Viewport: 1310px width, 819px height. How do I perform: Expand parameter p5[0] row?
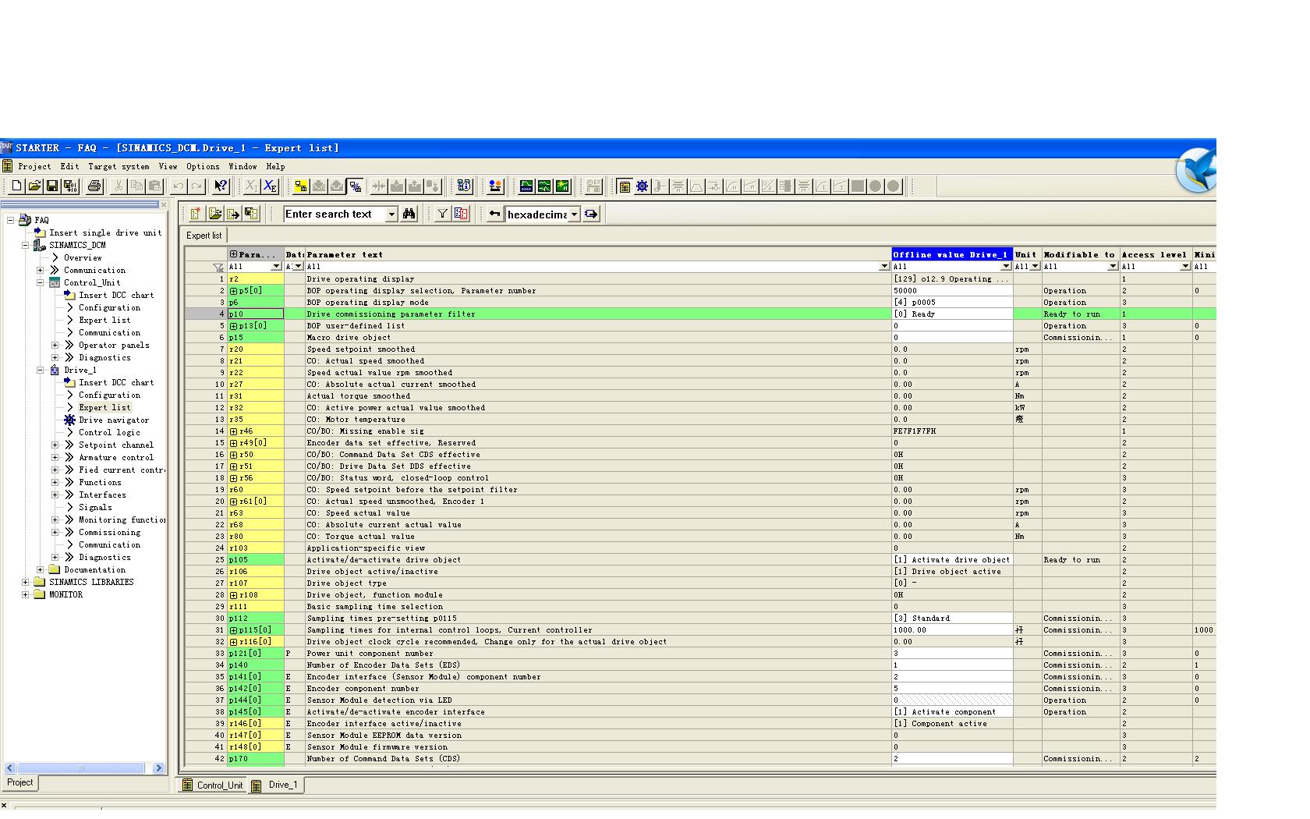click(233, 291)
